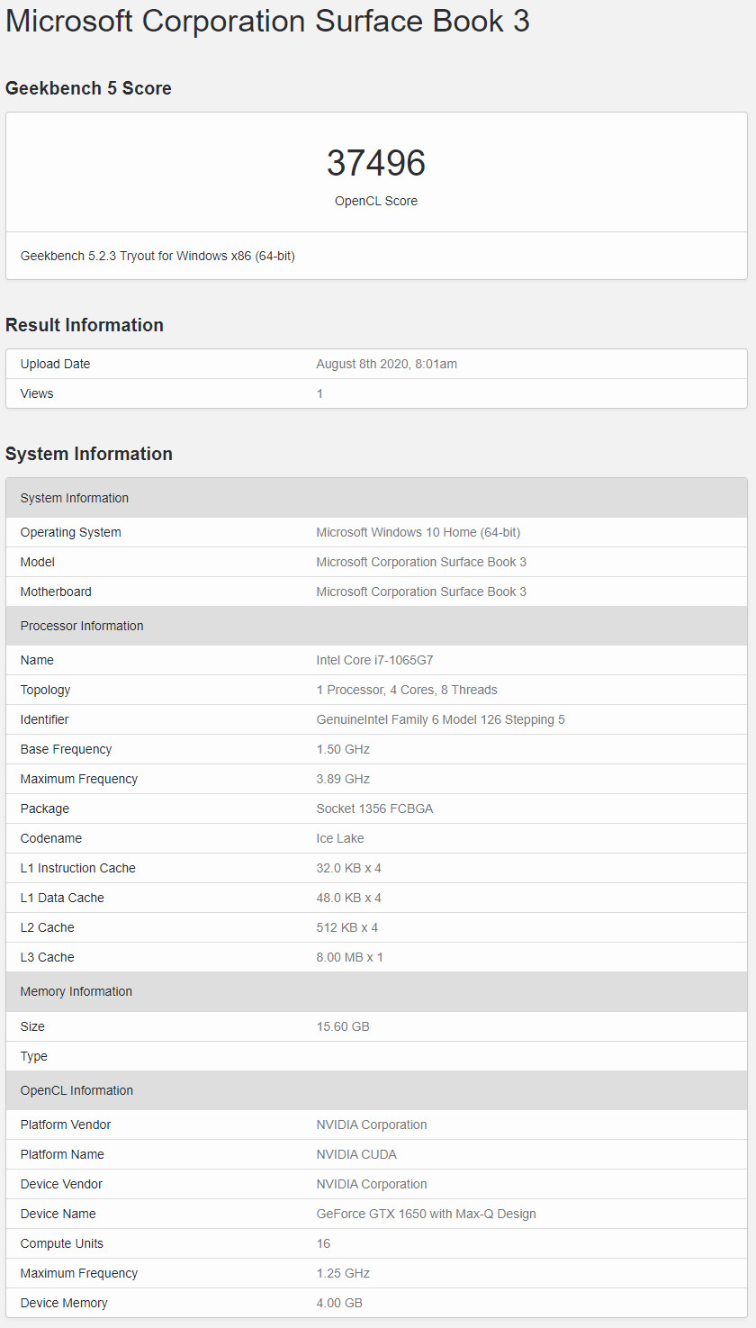Select the Geekbench 5 Score heading
Image resolution: width=756 pixels, height=1328 pixels.
click(88, 88)
